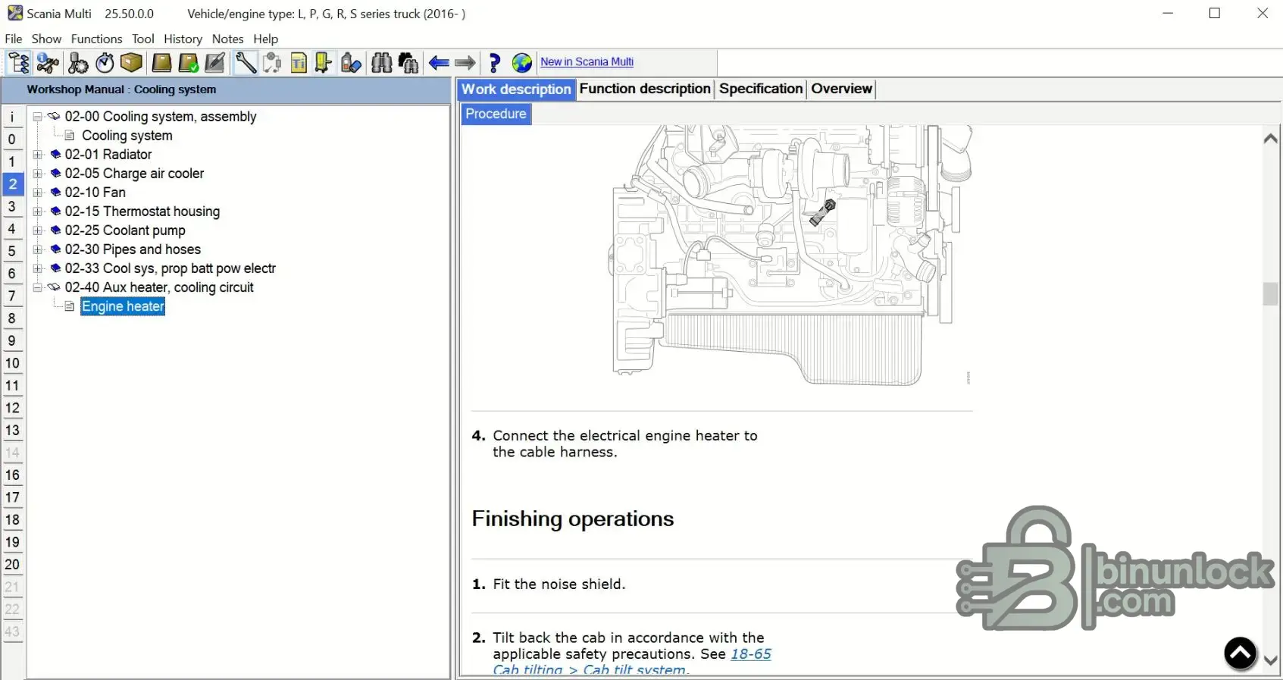The width and height of the screenshot is (1283, 680).
Task: Click the single binoculars search icon
Action: (x=381, y=63)
